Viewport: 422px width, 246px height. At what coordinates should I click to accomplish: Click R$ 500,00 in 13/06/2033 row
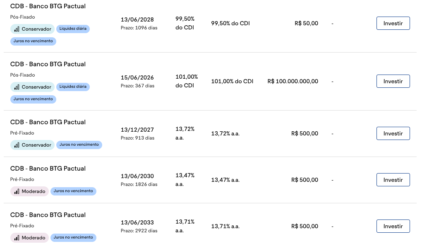[x=305, y=227]
